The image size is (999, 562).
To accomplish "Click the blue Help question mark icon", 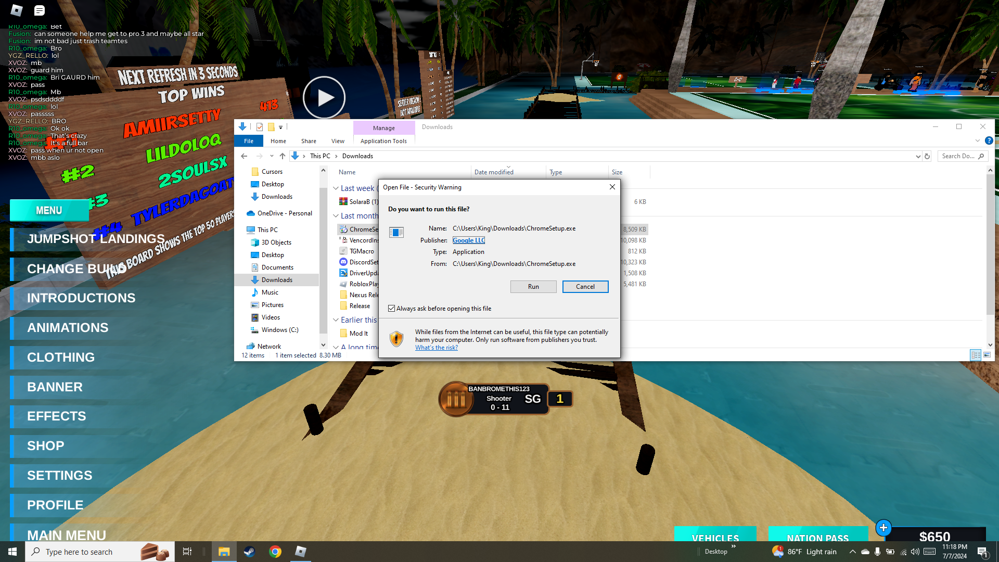I will point(989,140).
